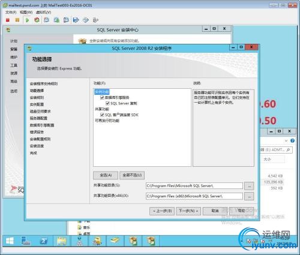Image resolution: width=300 pixels, height=255 pixels.
Task: Open the Windows Start button
Action: (x=10, y=241)
